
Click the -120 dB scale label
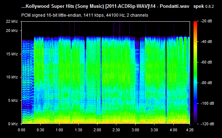pos(207,124)
